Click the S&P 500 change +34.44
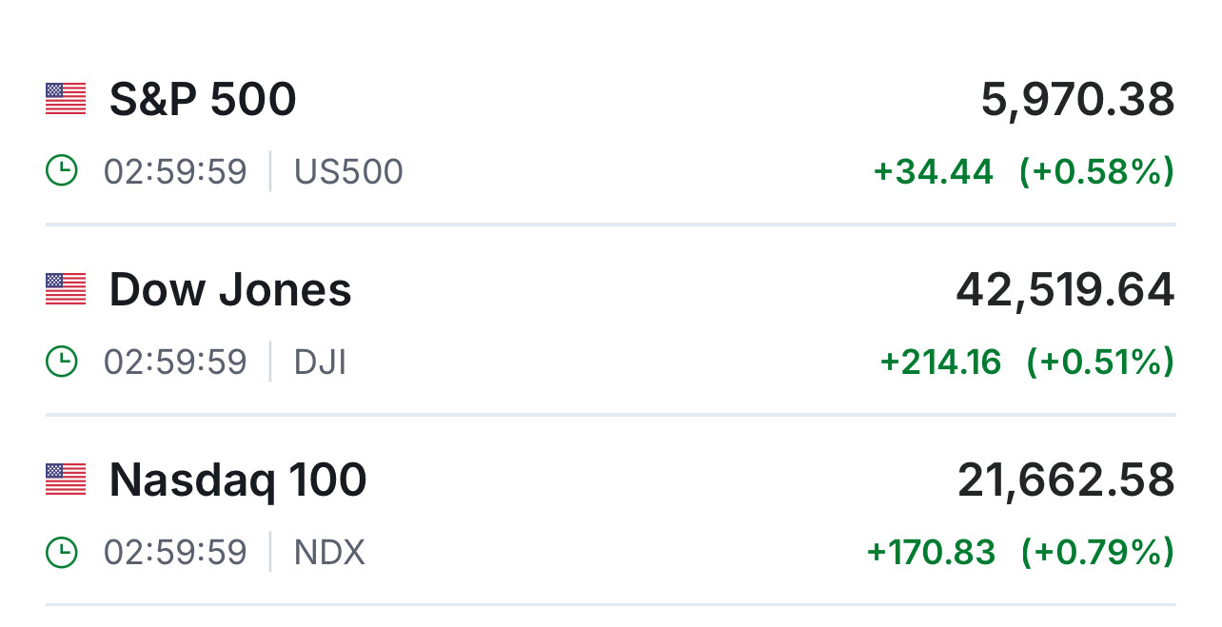Screen dimensions: 1222x627 933,171
